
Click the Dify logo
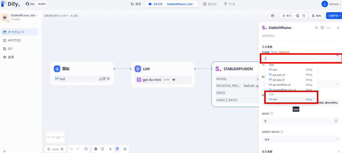click(11, 4)
